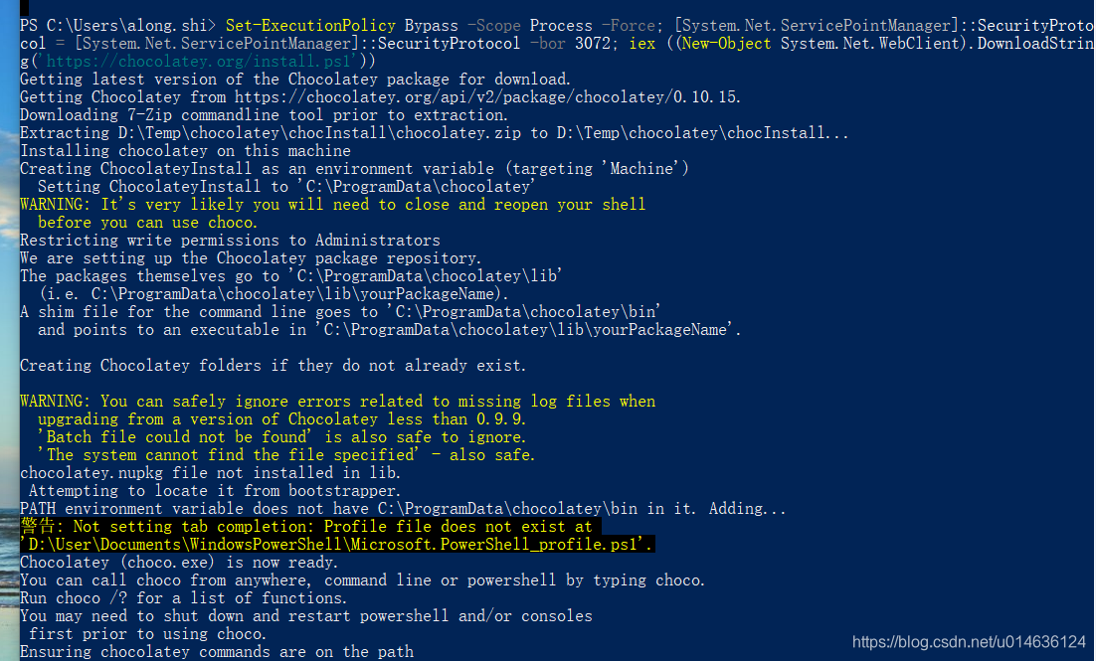Click the 'PATH environment variable' Adding line
Image resolution: width=1096 pixels, height=661 pixels.
[404, 509]
